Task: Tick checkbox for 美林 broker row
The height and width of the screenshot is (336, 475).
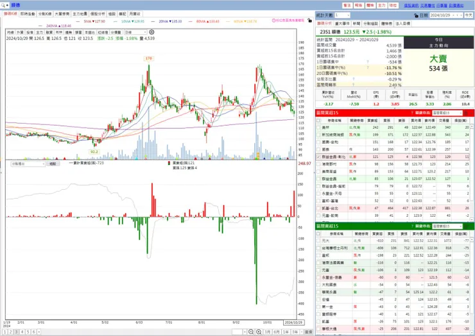Action: click(x=318, y=128)
